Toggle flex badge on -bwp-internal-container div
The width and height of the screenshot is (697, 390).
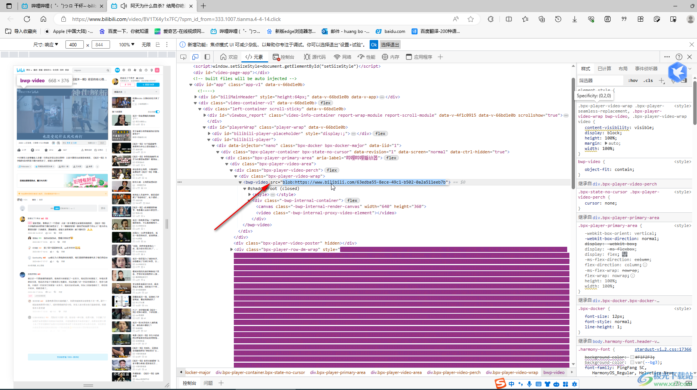click(352, 200)
